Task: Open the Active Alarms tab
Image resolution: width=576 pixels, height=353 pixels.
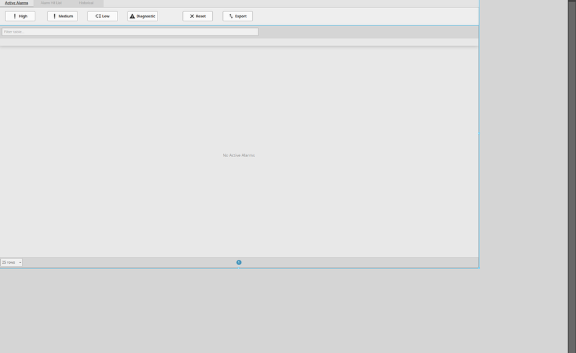Action: [x=17, y=3]
